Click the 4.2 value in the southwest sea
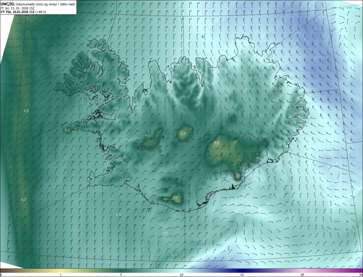 click(24, 200)
